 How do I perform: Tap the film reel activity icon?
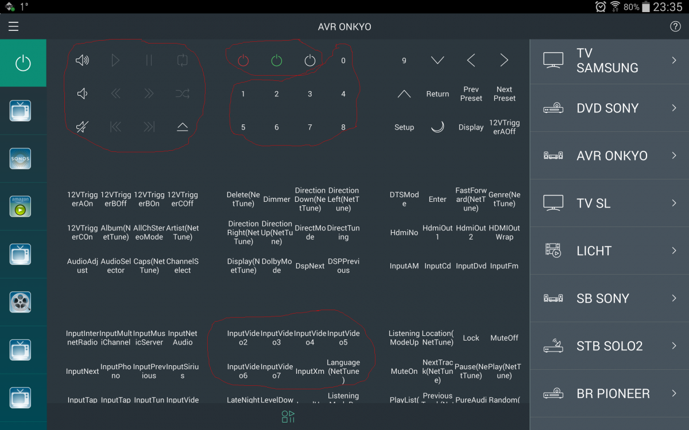[x=20, y=302]
